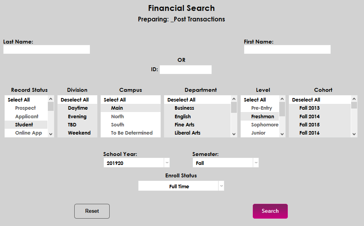Focus the Last Name input field
Screen dimensions: 364x226
47,49
